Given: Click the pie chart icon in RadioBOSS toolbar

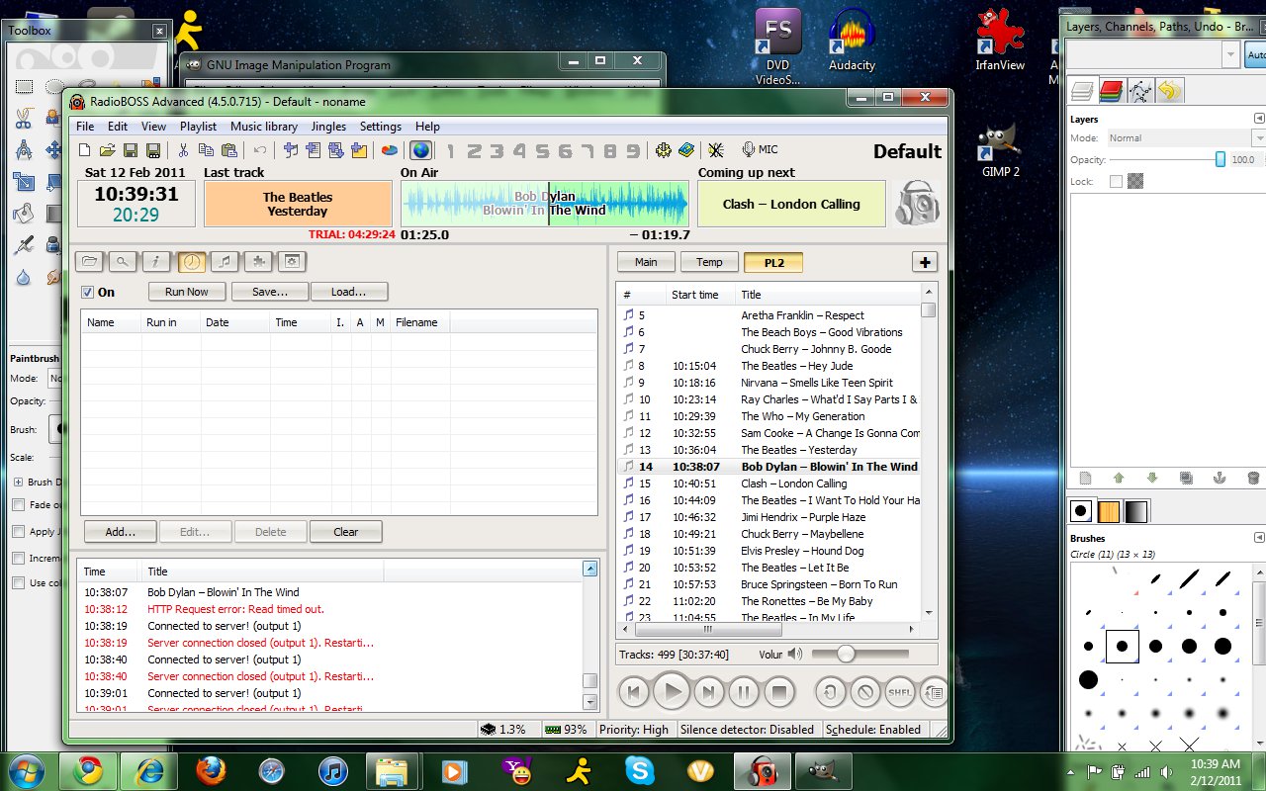Looking at the screenshot, I should click(x=390, y=150).
